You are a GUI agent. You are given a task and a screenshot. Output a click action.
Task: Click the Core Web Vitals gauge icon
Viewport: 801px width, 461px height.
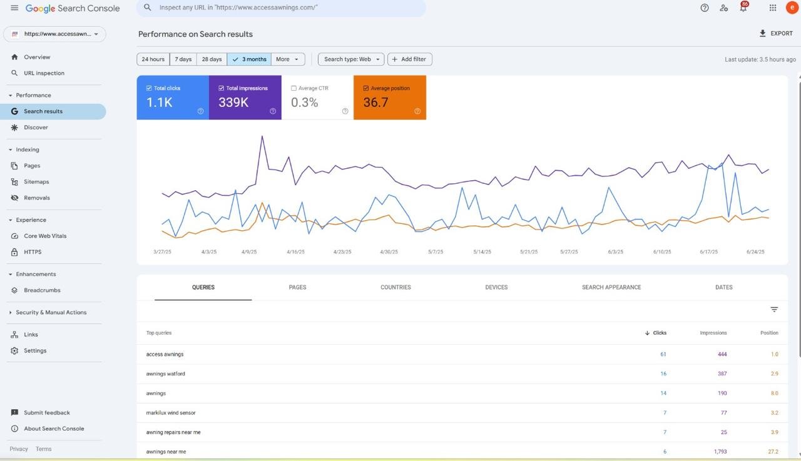tap(14, 236)
